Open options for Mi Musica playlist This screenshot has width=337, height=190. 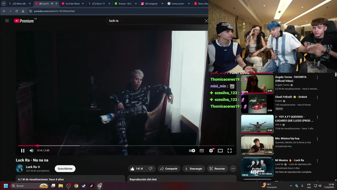tap(317, 161)
